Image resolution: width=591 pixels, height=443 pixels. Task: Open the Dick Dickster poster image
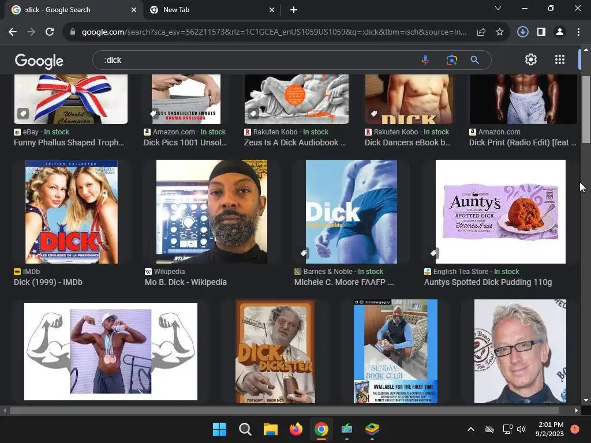pos(275,351)
